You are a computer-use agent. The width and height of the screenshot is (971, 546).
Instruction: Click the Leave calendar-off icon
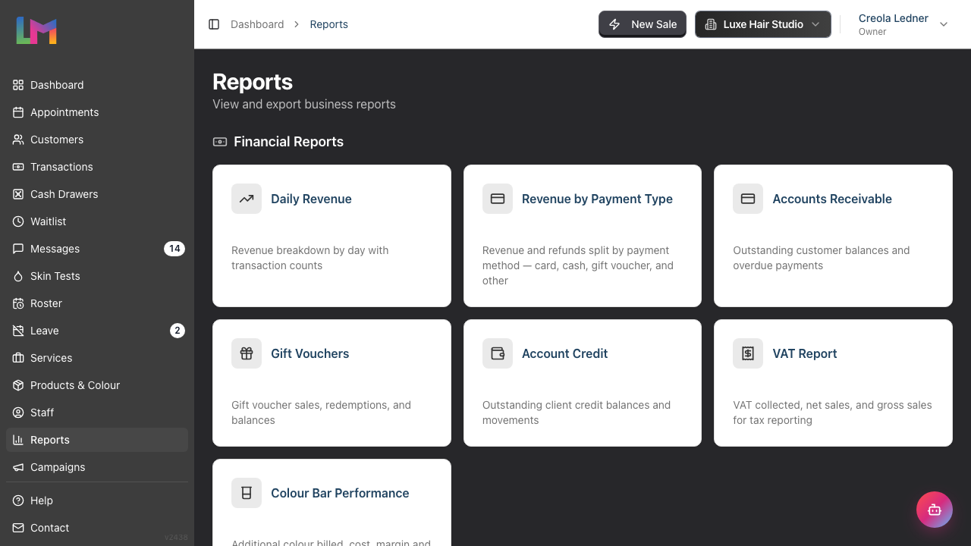[x=18, y=331]
